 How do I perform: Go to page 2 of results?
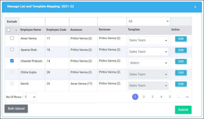click(x=144, y=97)
